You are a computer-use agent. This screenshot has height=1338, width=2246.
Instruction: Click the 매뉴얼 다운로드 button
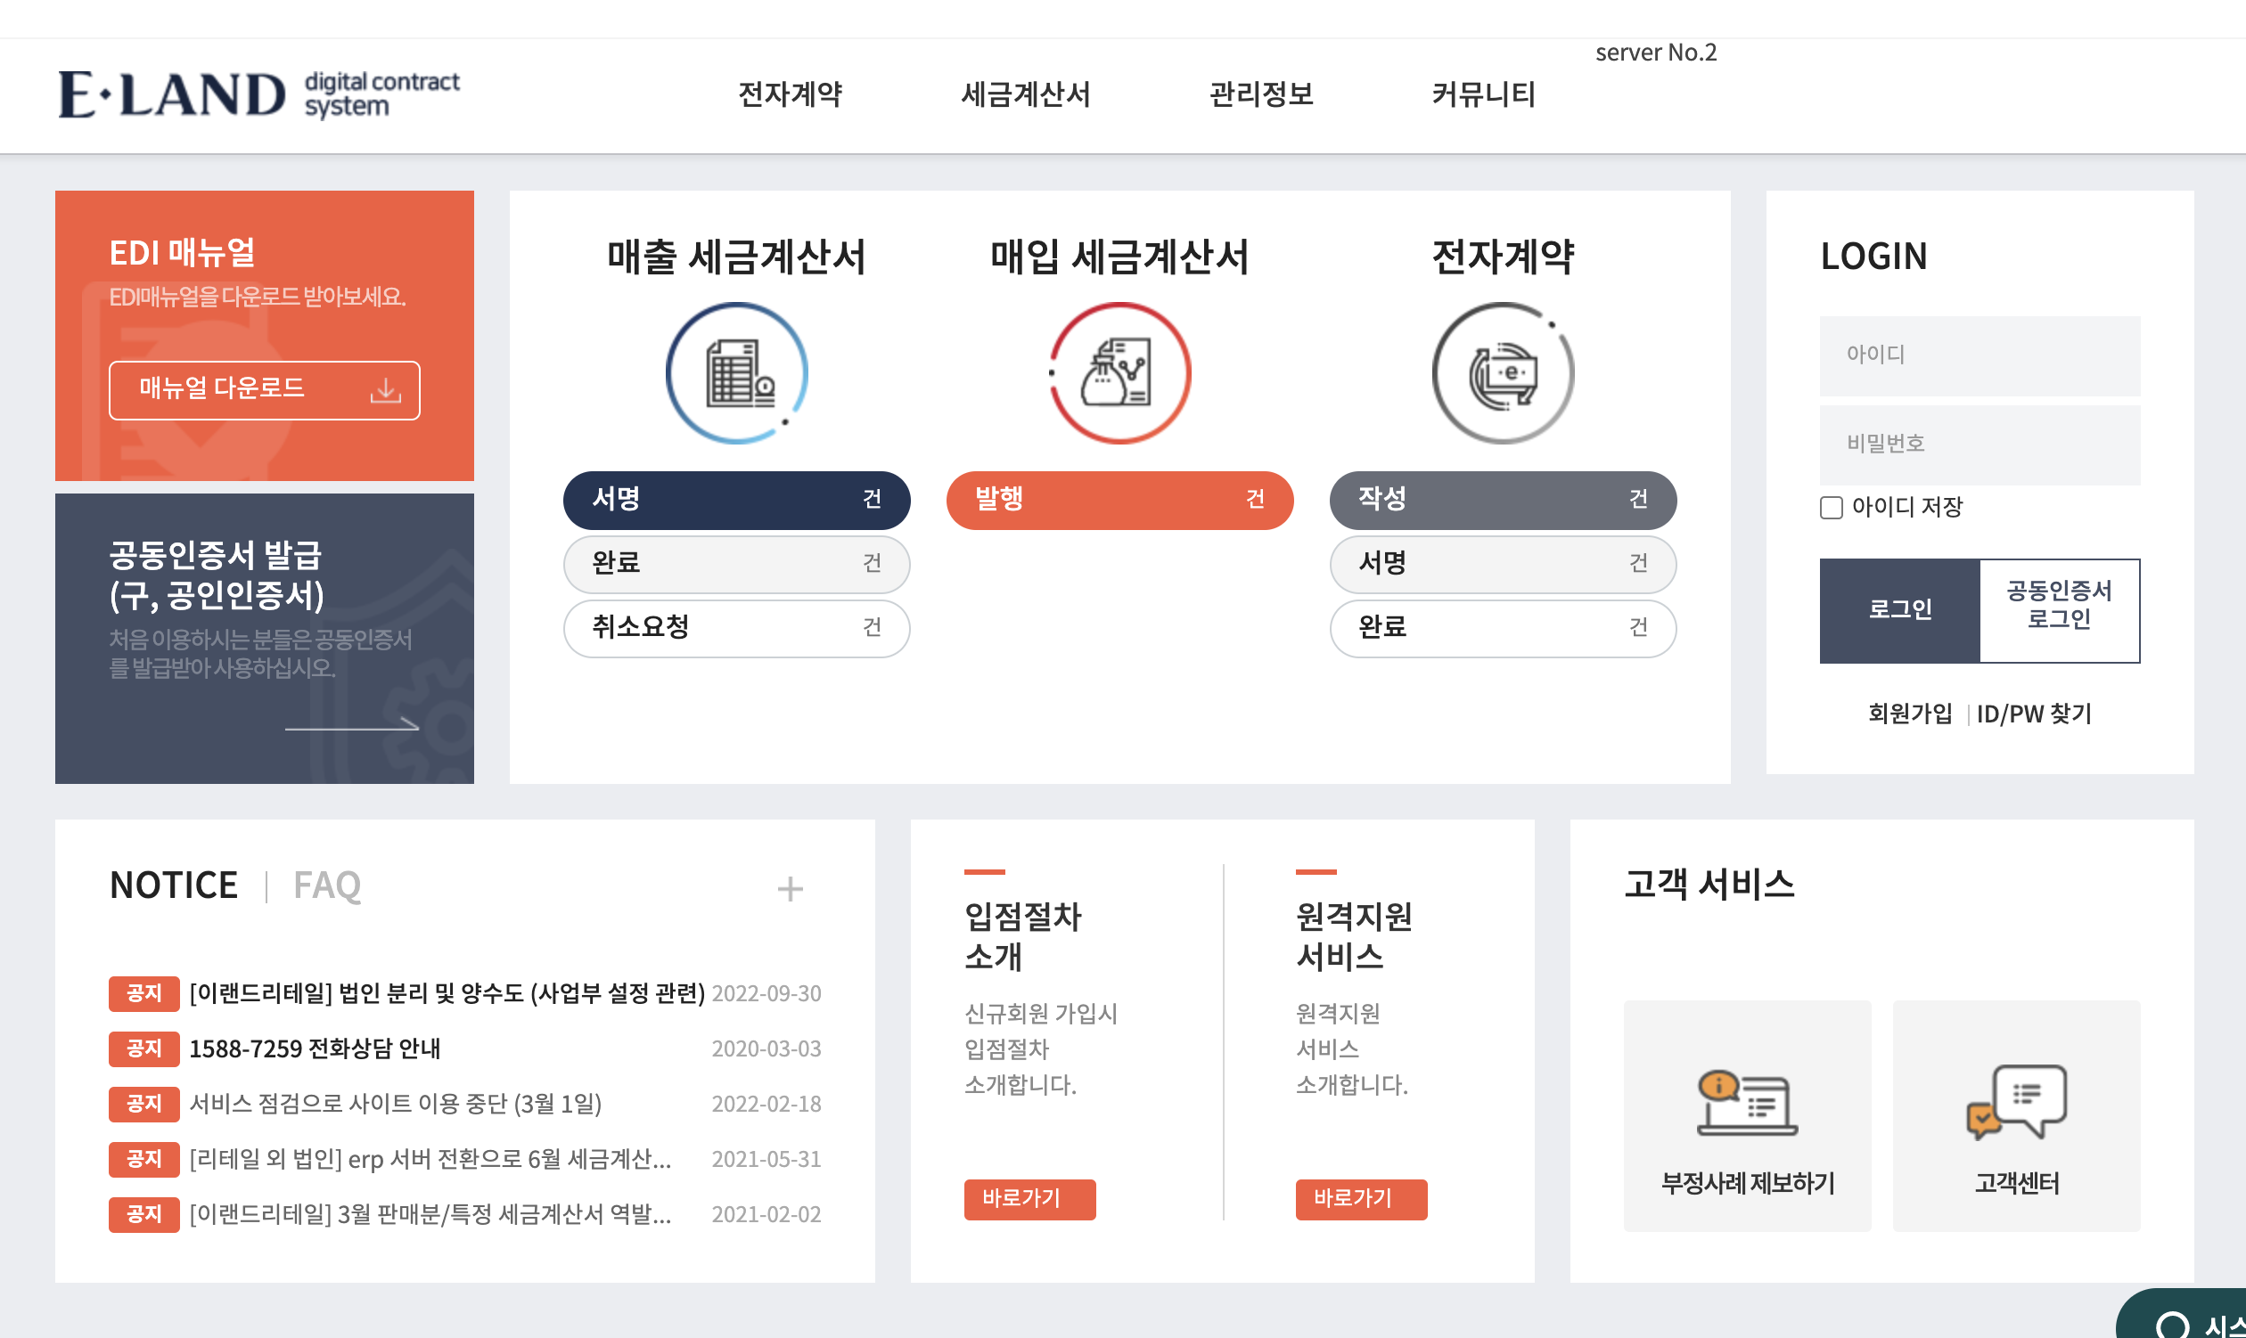[265, 390]
